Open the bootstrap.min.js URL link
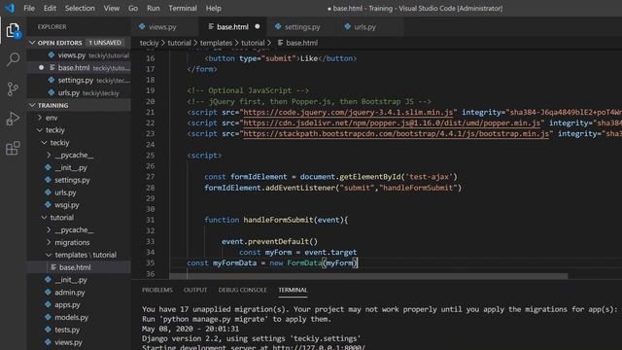622x350 pixels. (396, 134)
